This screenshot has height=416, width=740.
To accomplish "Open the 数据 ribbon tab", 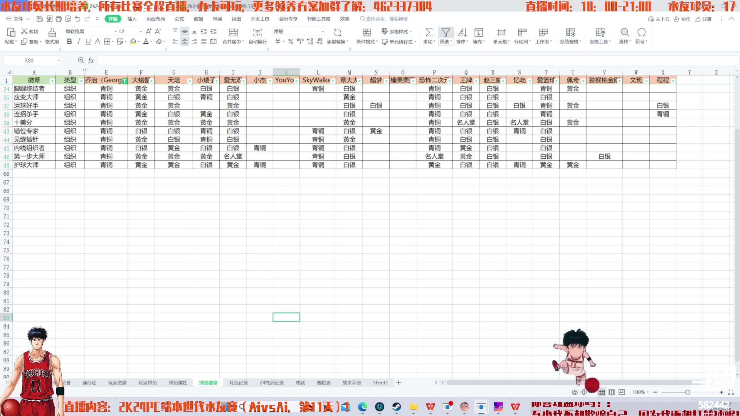I will (198, 19).
